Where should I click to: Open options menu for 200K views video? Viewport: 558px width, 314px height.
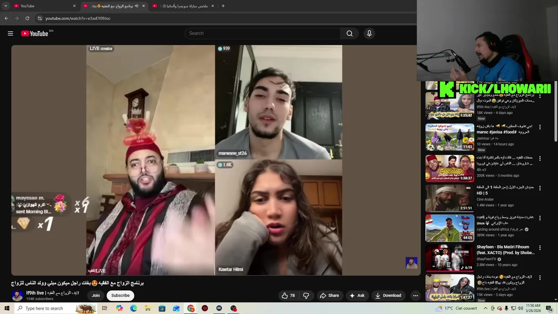pos(540,158)
